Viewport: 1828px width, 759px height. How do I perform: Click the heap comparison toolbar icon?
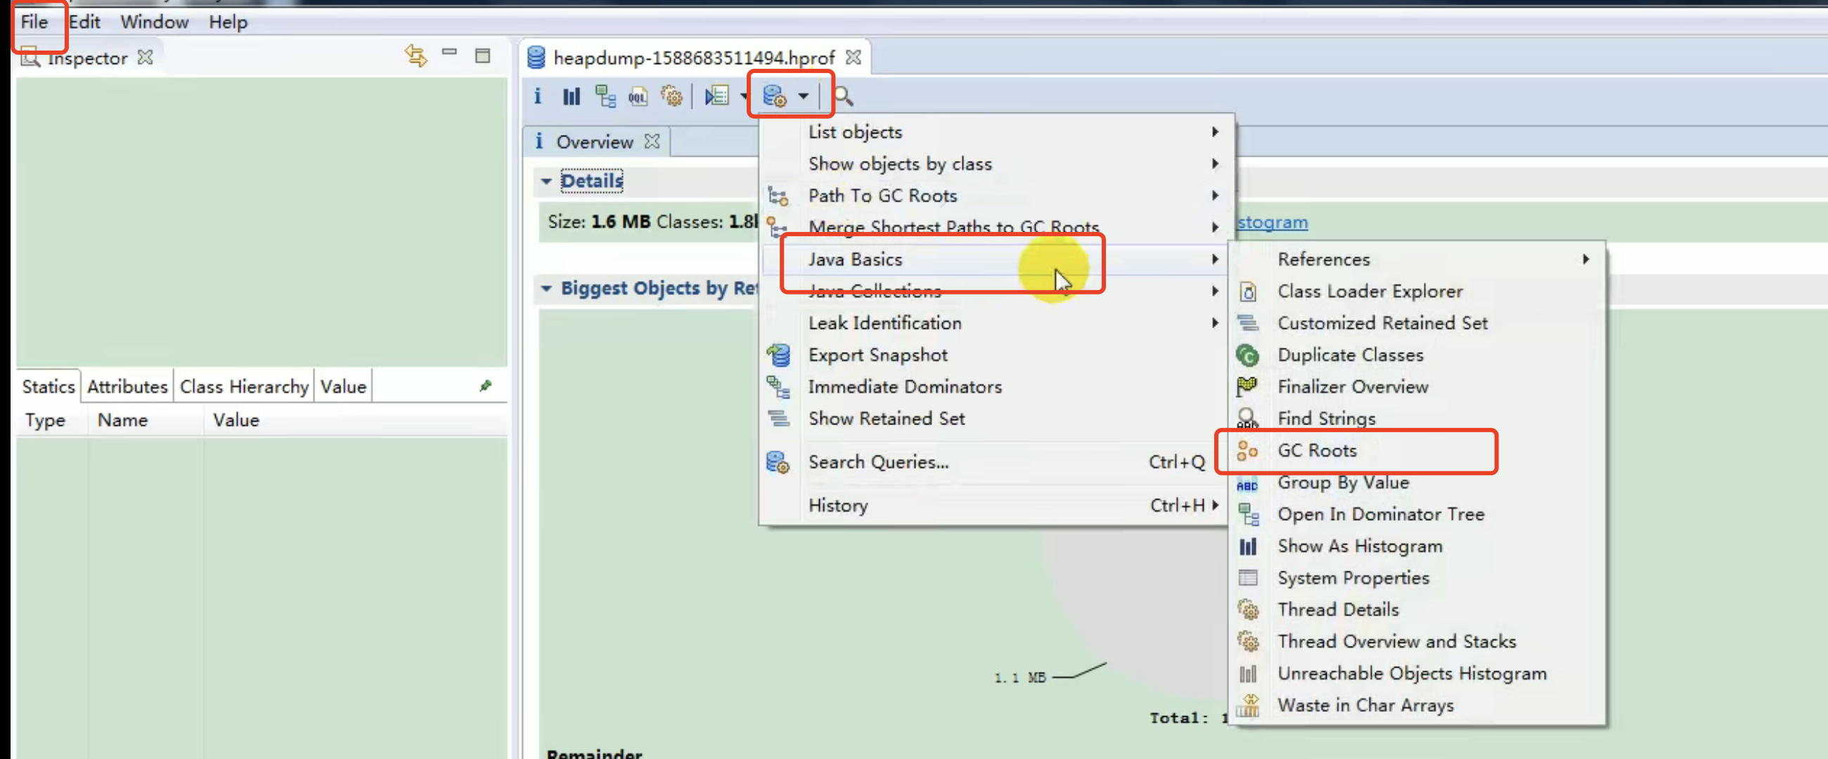coord(571,97)
